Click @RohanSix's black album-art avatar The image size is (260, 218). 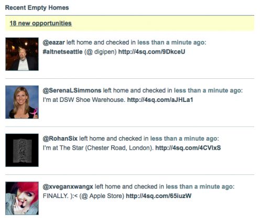click(x=22, y=150)
